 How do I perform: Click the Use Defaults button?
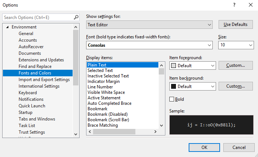click(236, 24)
